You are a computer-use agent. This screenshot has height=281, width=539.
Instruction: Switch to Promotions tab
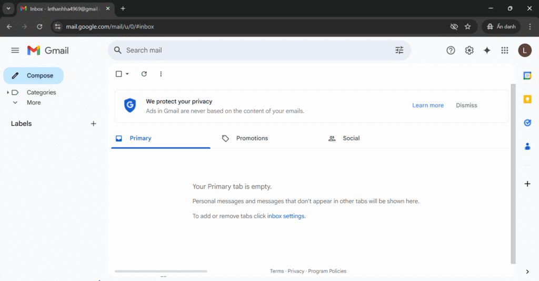point(252,138)
